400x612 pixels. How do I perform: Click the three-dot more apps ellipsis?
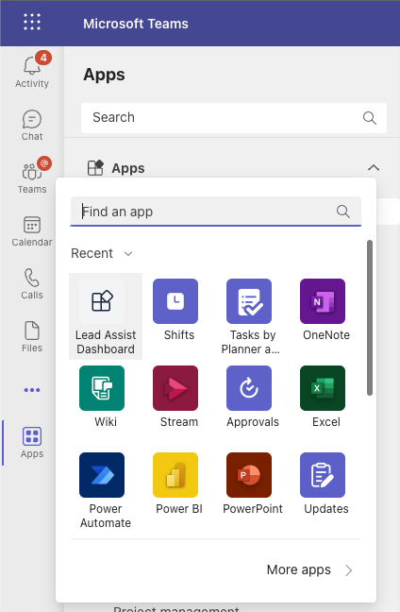(x=32, y=390)
